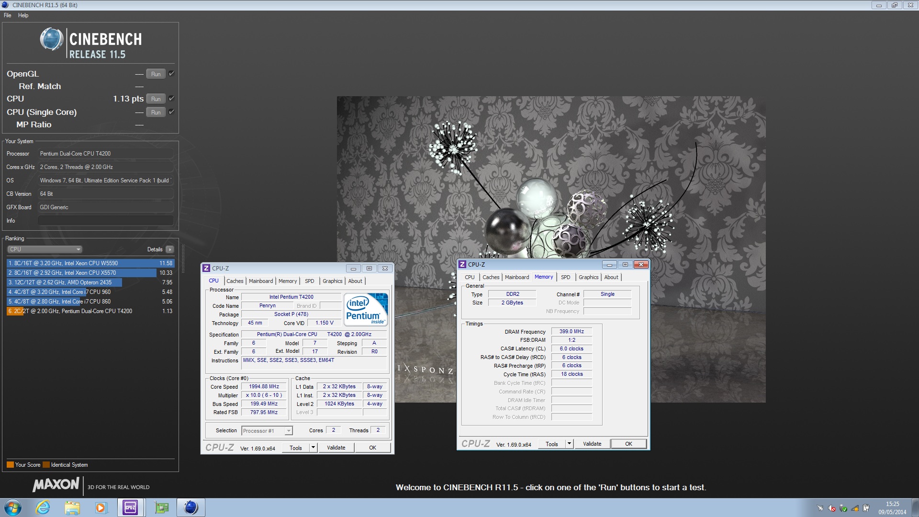919x517 pixels.
Task: Run the CPU (Single Core) benchmark
Action: pos(156,112)
